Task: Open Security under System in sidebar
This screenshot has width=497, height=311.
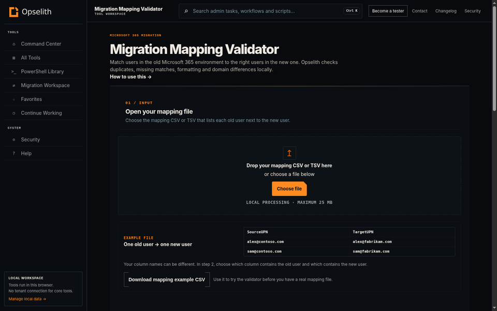Action: [x=43, y=139]
